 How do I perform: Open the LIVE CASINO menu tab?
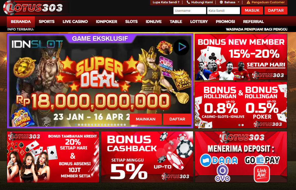[75, 21]
